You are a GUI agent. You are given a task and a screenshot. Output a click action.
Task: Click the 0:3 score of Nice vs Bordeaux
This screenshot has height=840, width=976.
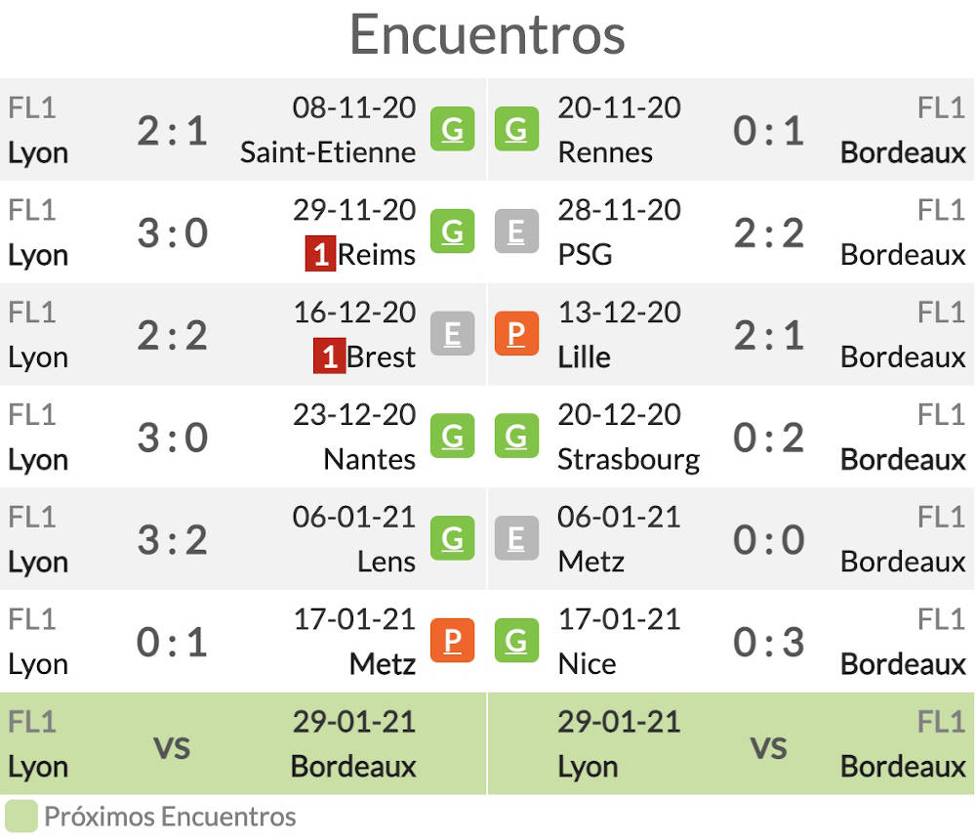click(769, 642)
